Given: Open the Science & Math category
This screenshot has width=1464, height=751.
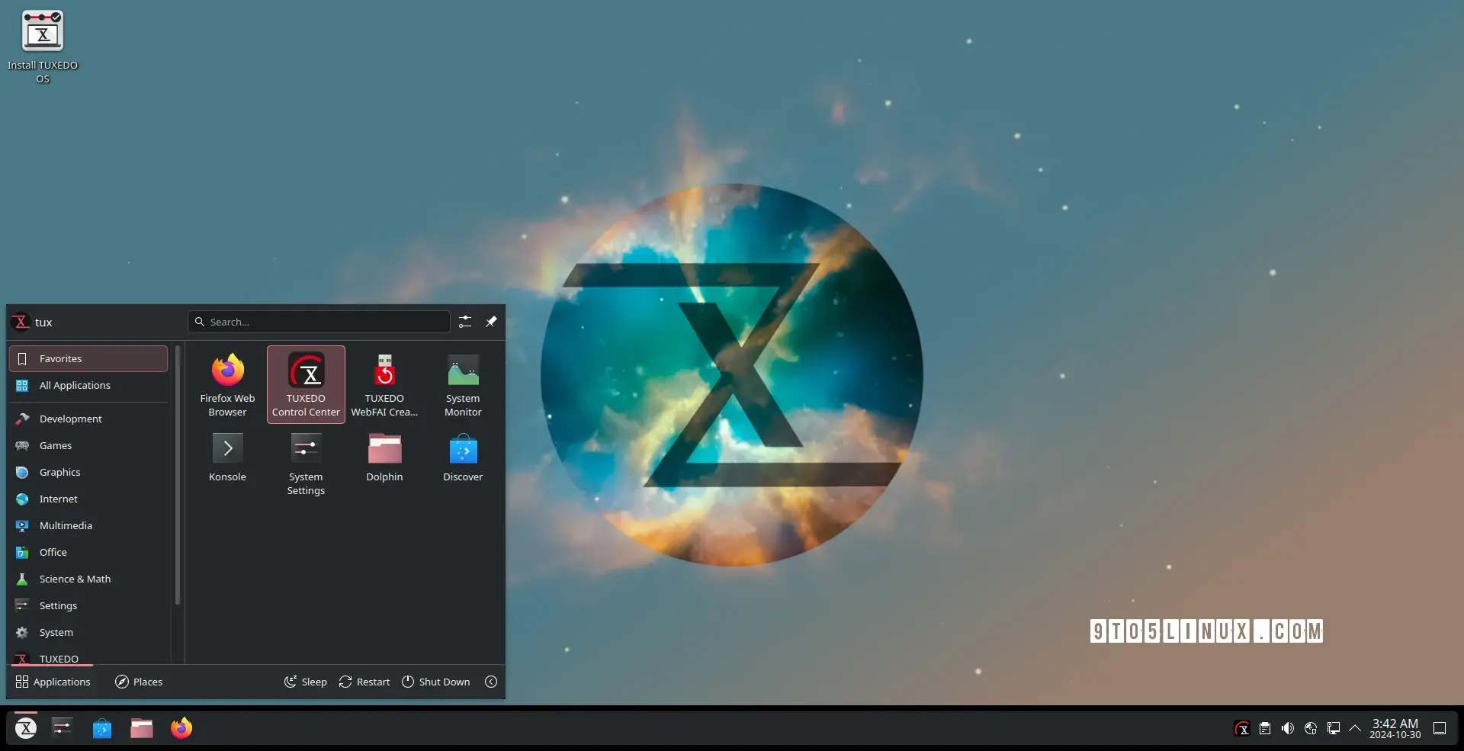Looking at the screenshot, I should [x=88, y=579].
